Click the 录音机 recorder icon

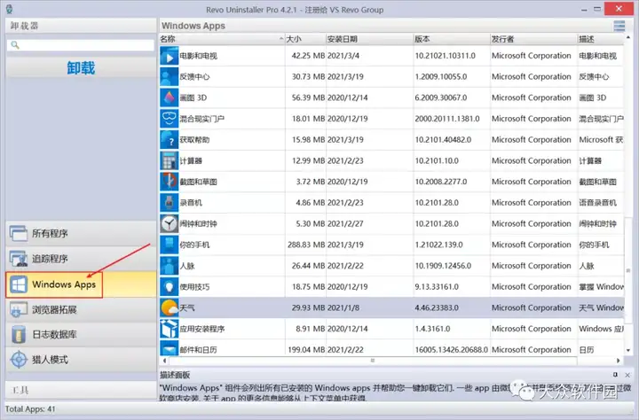[169, 203]
